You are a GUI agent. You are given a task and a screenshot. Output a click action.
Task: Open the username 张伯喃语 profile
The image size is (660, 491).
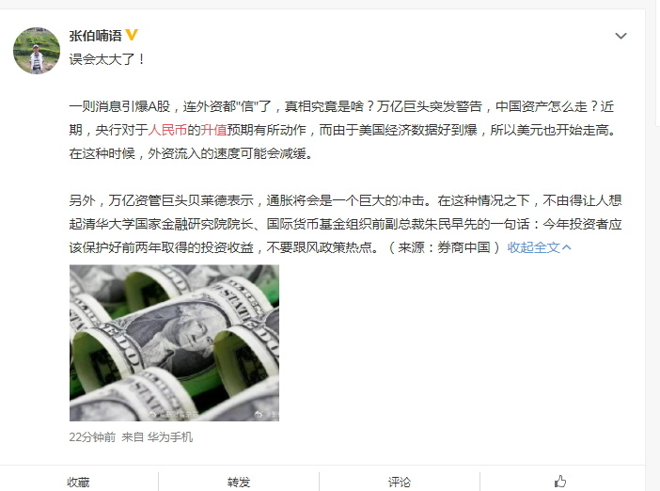pos(95,36)
